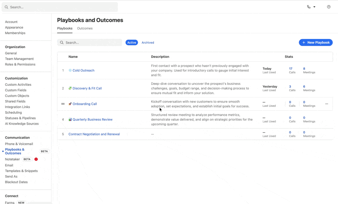
Task: Open AI Knowledge Sources
Action: click(22, 124)
